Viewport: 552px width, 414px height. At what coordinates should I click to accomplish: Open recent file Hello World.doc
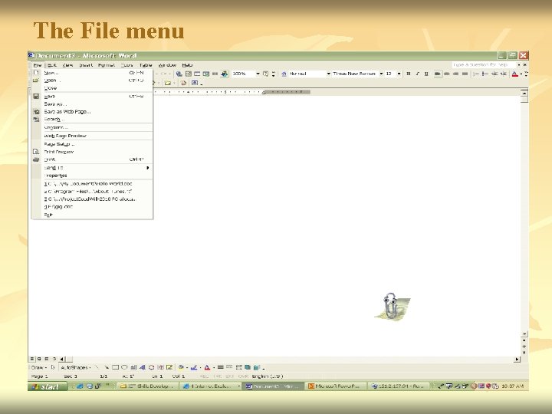(92, 184)
